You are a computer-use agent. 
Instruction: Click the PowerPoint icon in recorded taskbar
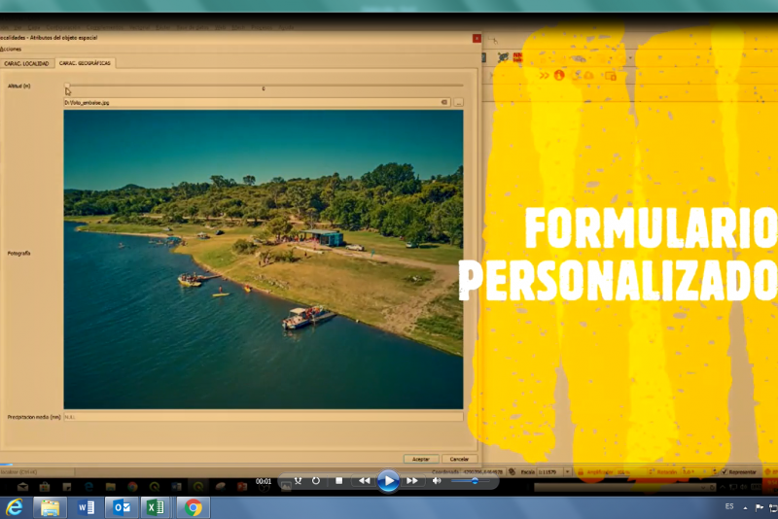coord(241,487)
